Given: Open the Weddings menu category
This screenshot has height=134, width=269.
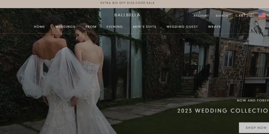Looking at the screenshot, I should pyautogui.click(x=65, y=27).
